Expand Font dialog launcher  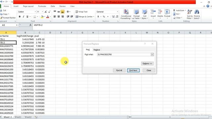[x=50, y=21]
